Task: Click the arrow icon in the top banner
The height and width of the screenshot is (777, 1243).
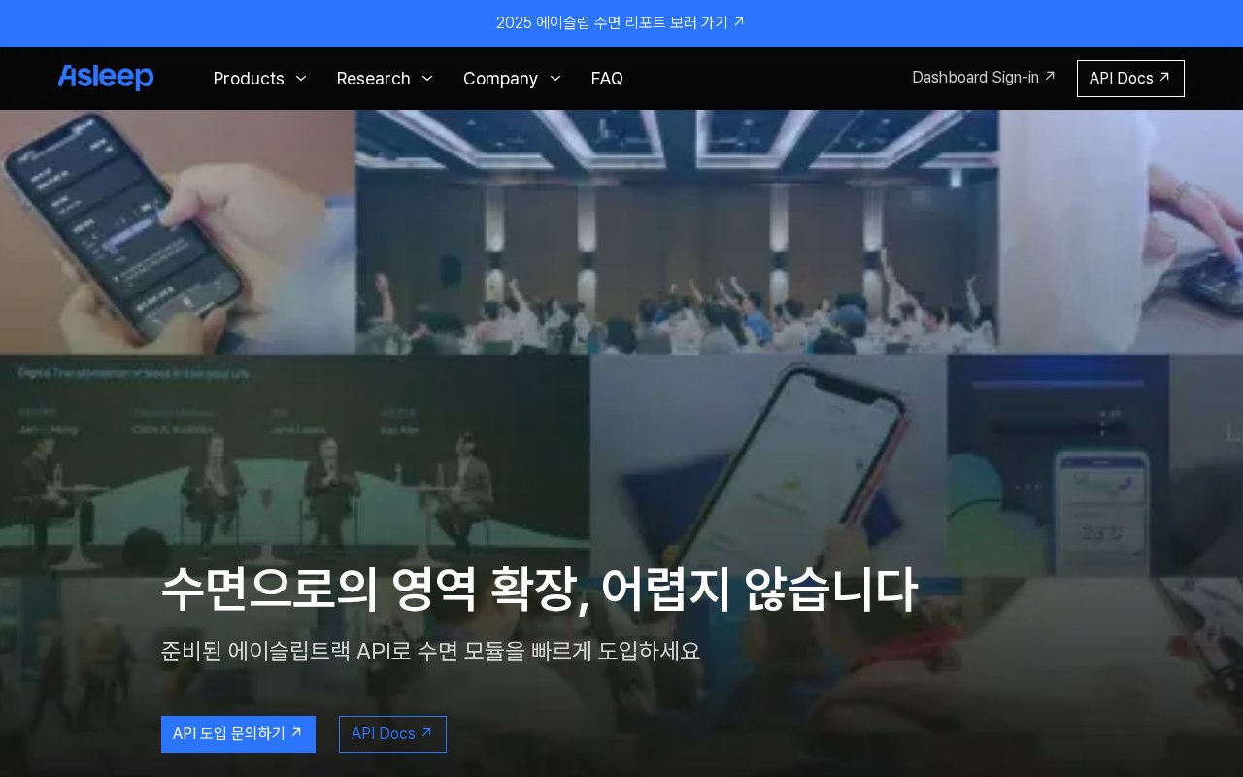Action: 739,21
